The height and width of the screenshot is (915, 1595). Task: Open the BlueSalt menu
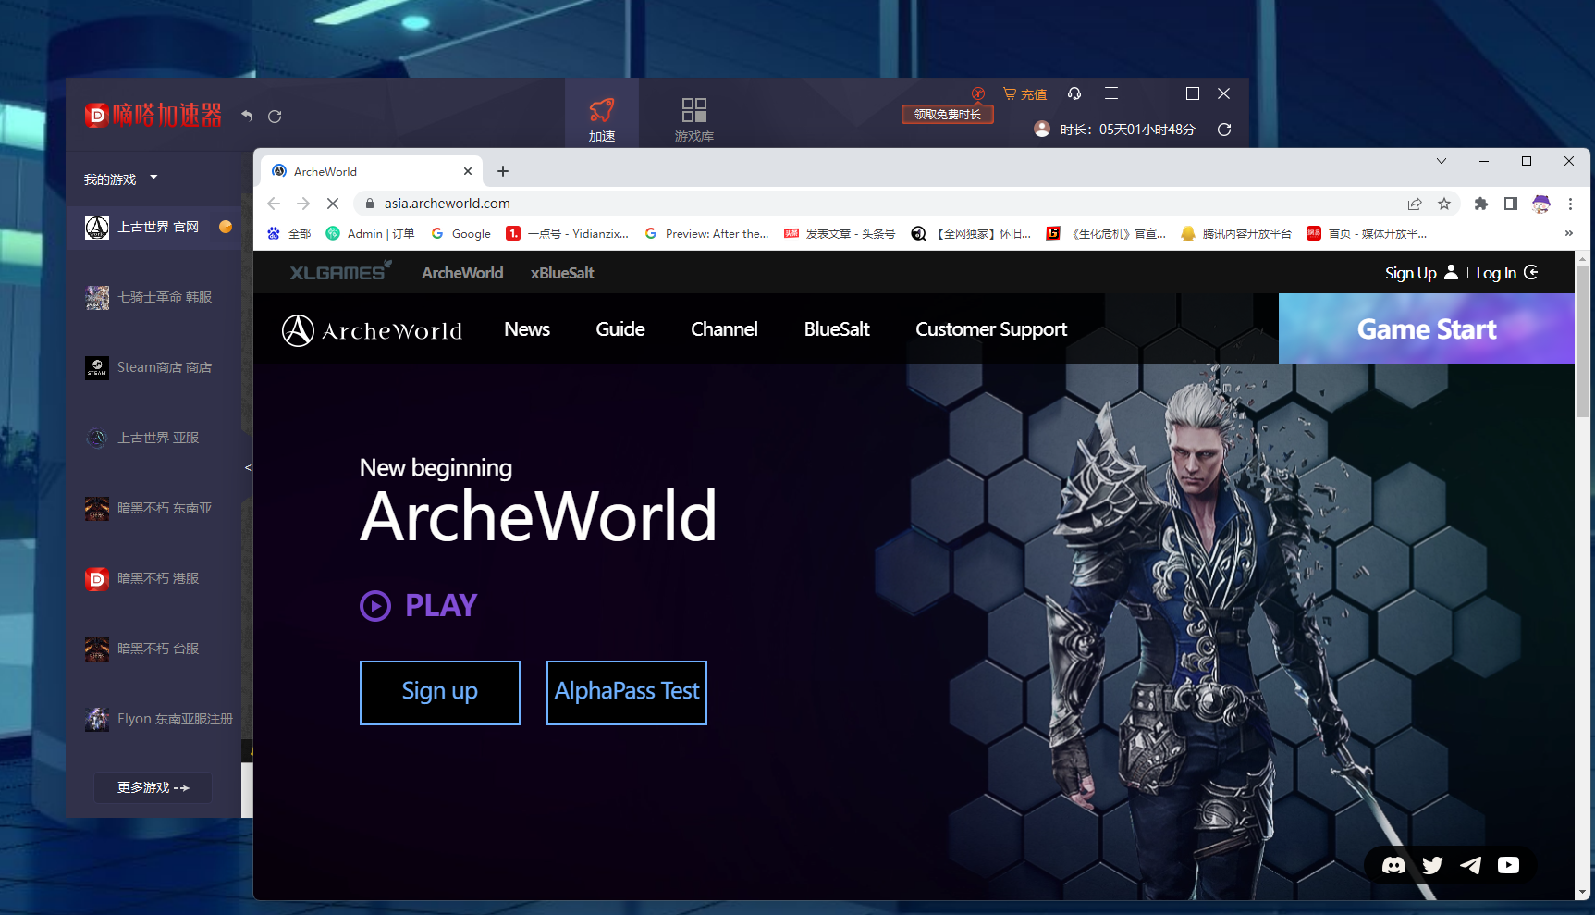(837, 329)
